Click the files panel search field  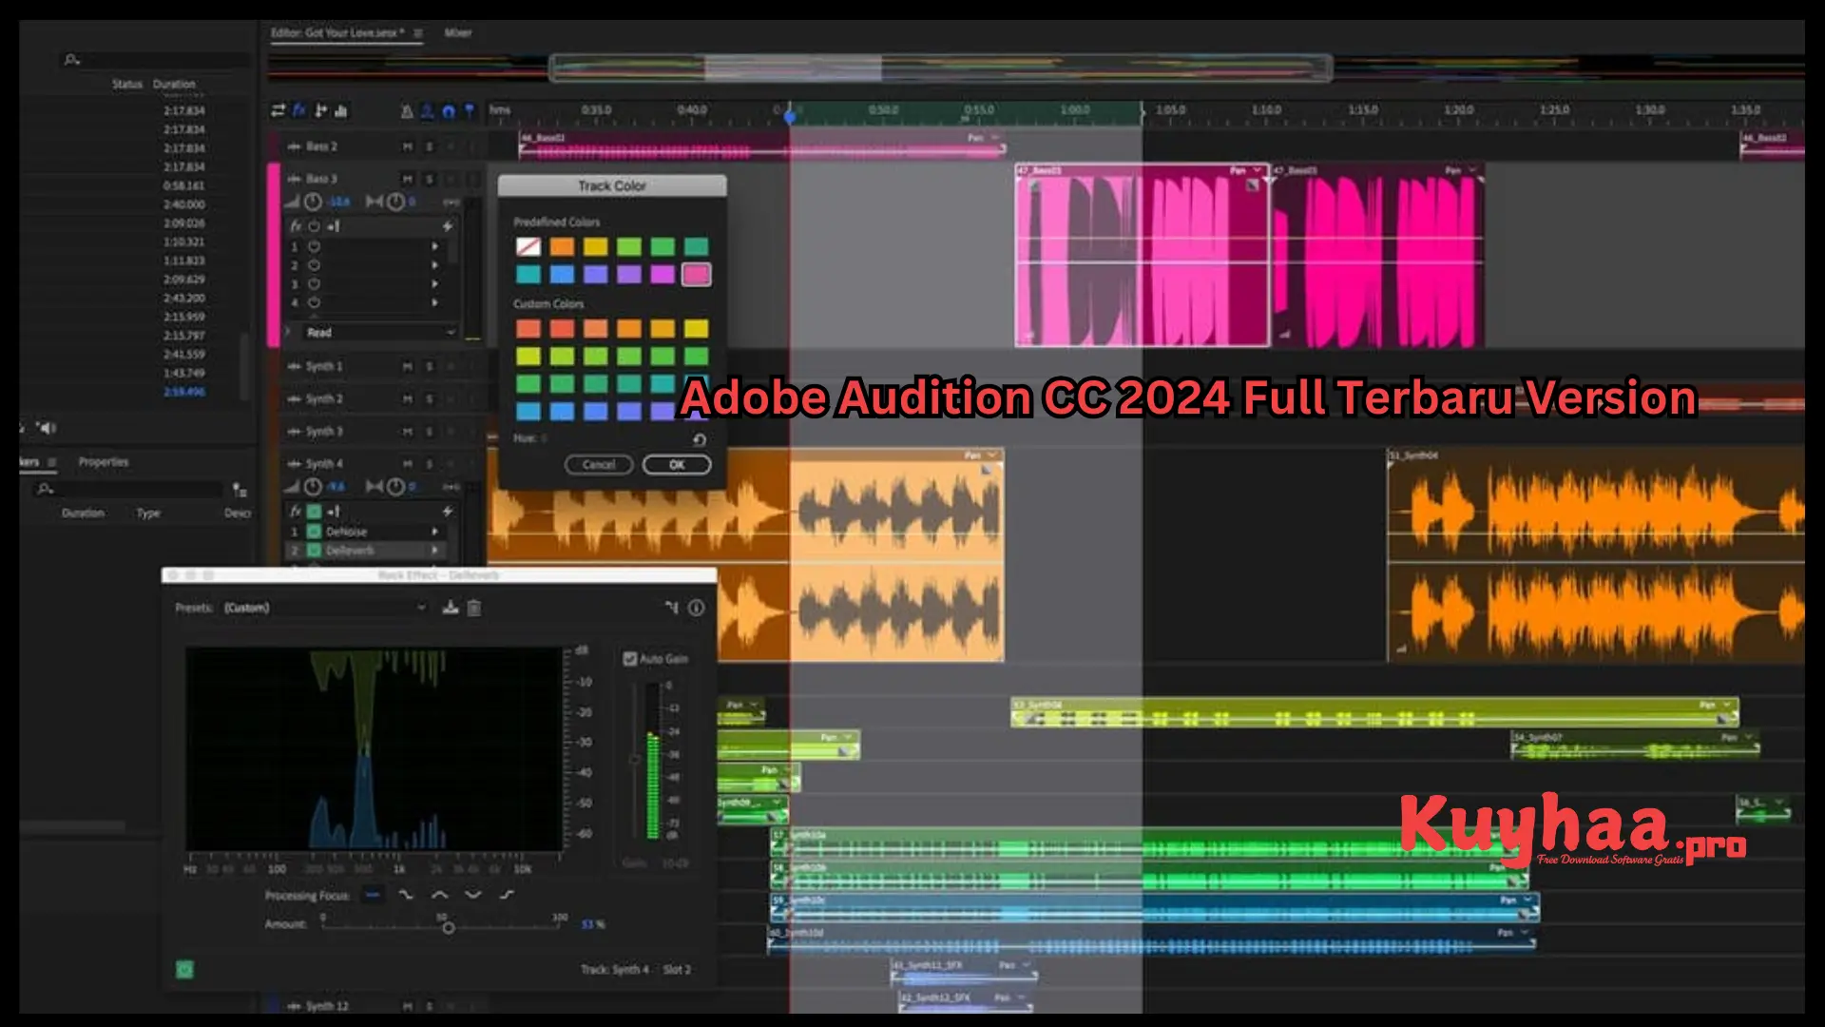(x=157, y=60)
